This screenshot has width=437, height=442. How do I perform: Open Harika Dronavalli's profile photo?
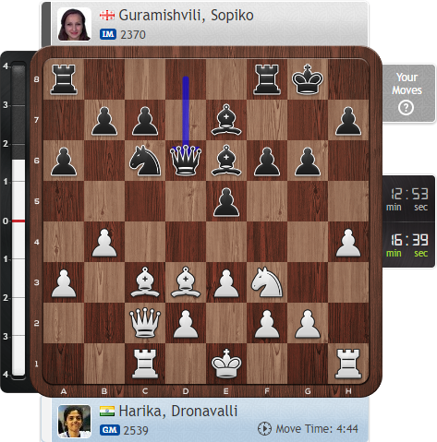click(x=74, y=421)
